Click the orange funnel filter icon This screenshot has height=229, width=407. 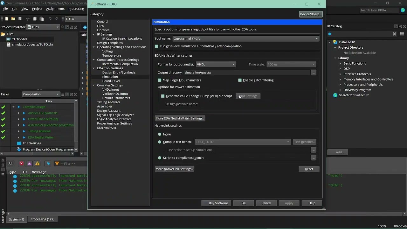pos(57,163)
